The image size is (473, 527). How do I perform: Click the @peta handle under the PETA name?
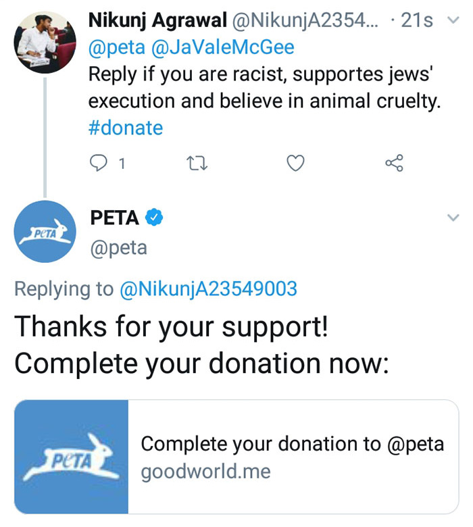[118, 247]
